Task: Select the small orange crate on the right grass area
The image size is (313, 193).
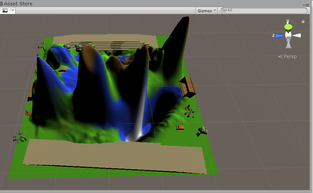Action: tap(180, 127)
